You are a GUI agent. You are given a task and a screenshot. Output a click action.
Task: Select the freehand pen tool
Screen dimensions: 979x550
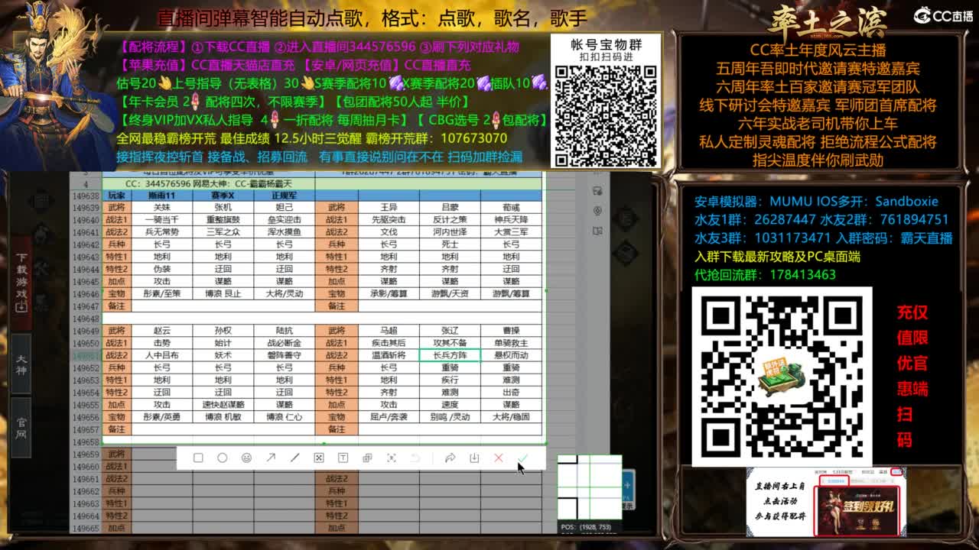pyautogui.click(x=294, y=458)
